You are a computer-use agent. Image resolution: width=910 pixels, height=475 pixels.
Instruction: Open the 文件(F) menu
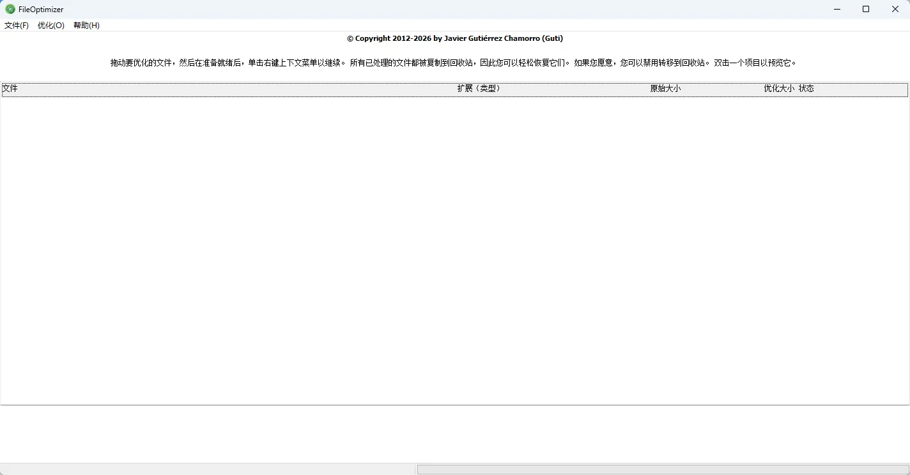(17, 26)
